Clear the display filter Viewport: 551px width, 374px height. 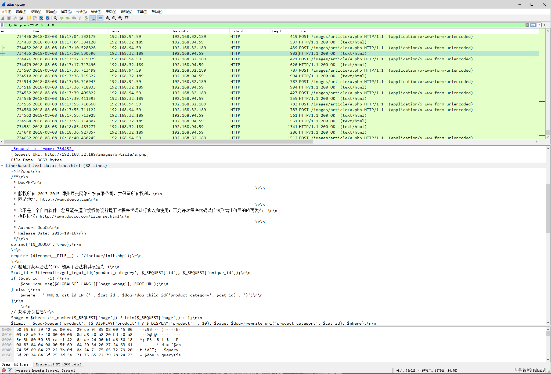527,25
